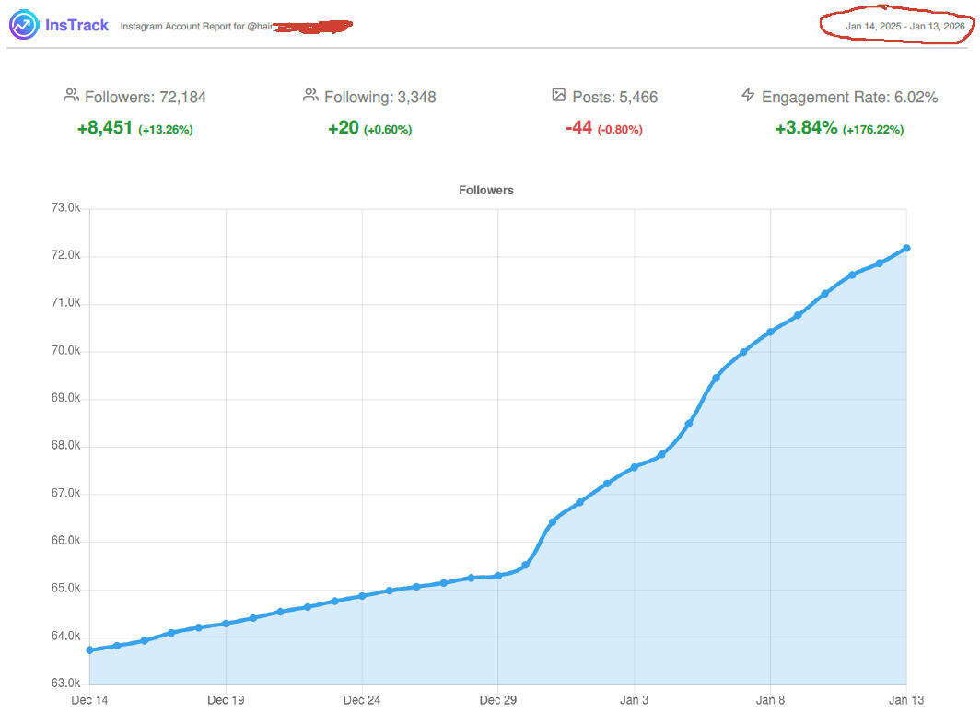The height and width of the screenshot is (725, 980).
Task: Select the Engagement Rate lightning bolt icon
Action: click(747, 95)
